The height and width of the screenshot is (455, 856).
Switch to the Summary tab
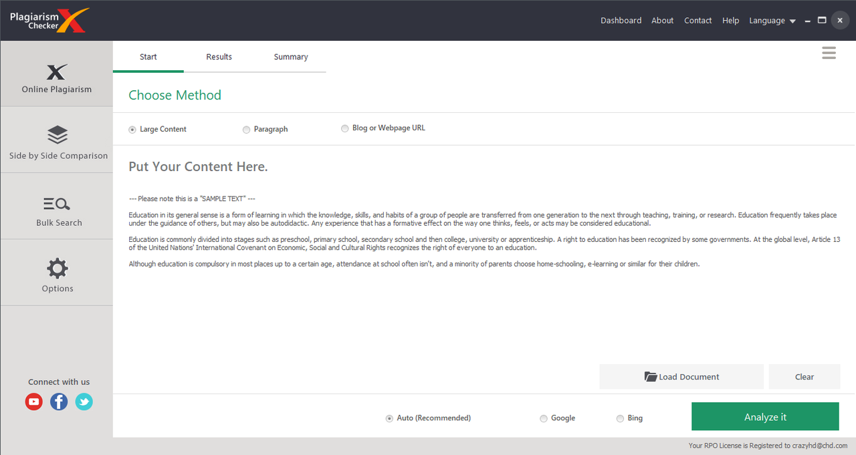point(291,57)
